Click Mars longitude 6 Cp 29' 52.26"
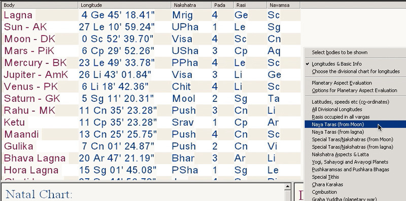The image size is (406, 201). (x=118, y=51)
